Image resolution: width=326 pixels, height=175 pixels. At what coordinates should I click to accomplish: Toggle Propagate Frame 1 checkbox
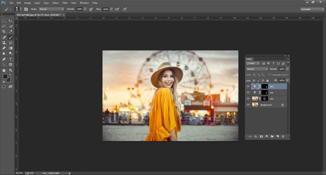coord(269,75)
